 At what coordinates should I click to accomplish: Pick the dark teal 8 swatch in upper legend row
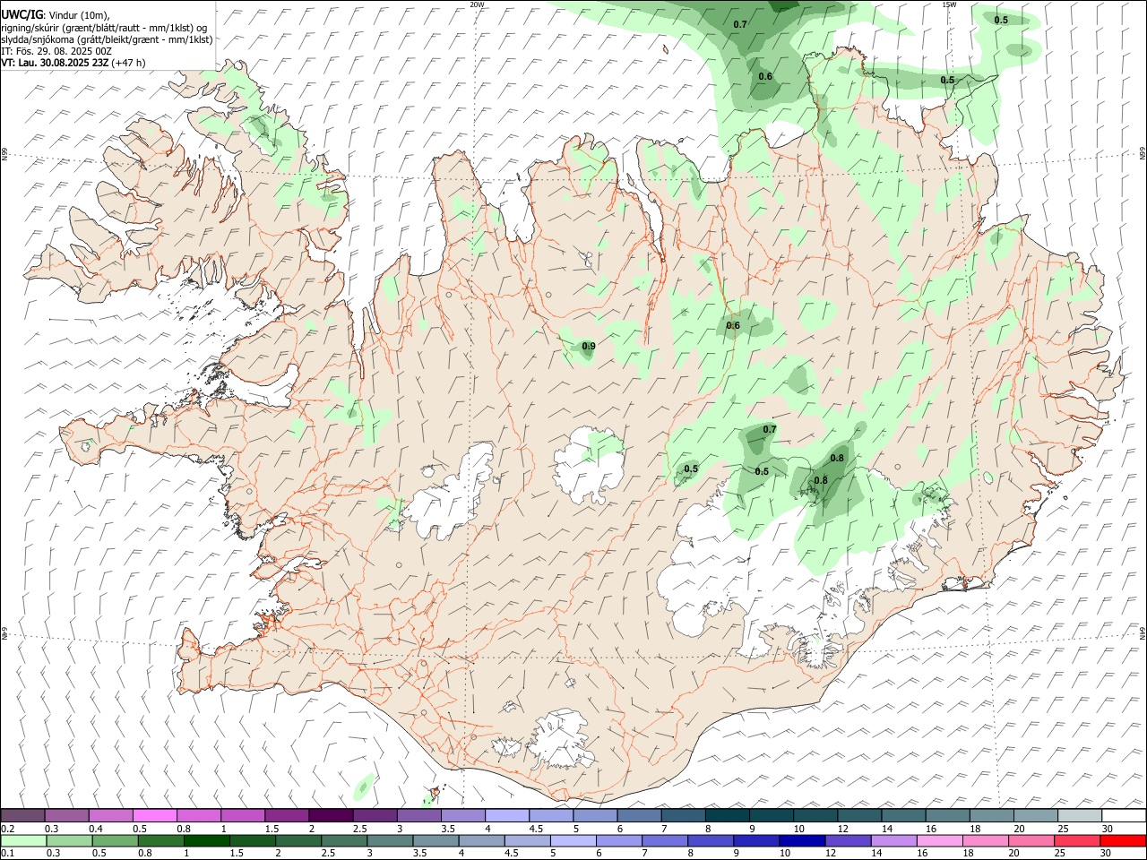coord(726,815)
